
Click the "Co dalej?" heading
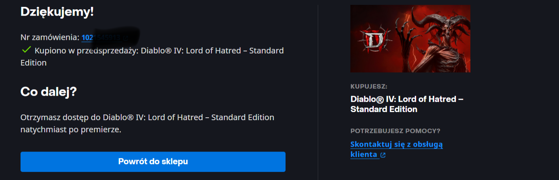coord(48,92)
